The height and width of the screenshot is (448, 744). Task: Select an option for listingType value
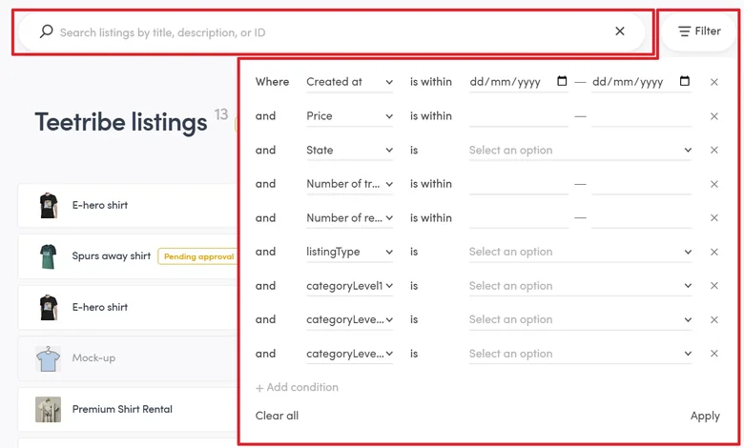coord(580,252)
